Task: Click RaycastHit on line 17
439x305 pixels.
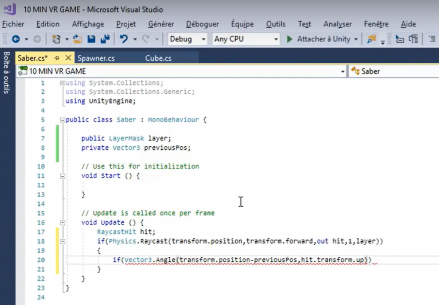Action: click(117, 231)
